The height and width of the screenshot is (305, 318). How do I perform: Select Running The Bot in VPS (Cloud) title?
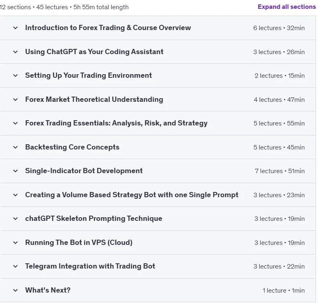(79, 242)
